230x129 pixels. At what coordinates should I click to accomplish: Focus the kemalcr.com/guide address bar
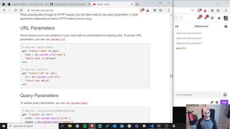pos(82,10)
